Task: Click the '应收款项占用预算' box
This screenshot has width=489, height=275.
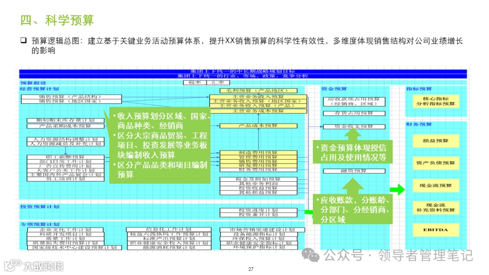Action: coord(354,101)
